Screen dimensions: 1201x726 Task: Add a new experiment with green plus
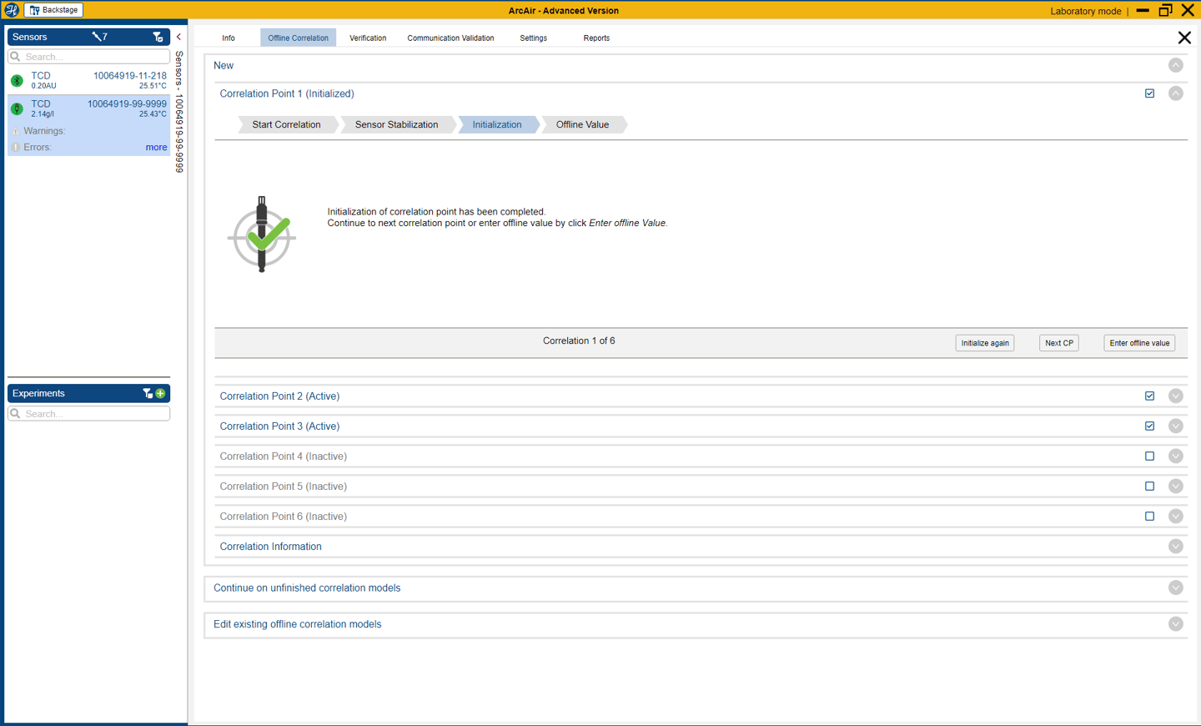pos(161,393)
